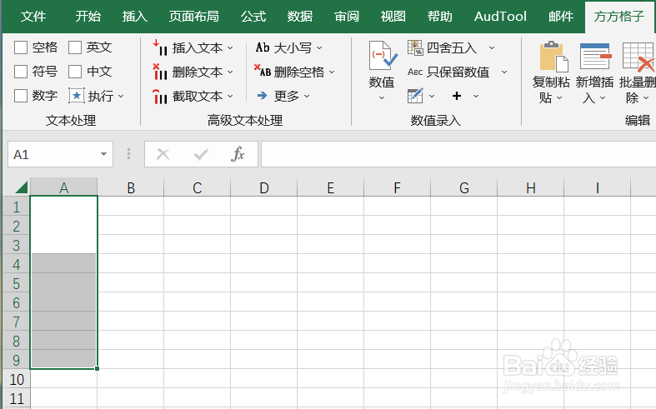Click the 只保留数值 button label
This screenshot has width=656, height=409.
[x=458, y=72]
